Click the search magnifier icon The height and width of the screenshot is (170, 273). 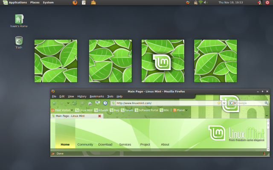(x=266, y=103)
